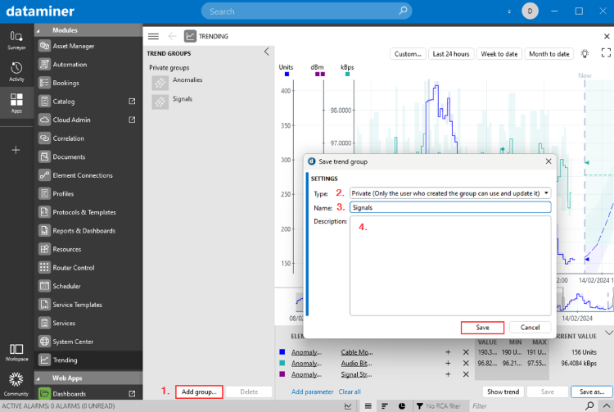Click Show trend button
Image resolution: width=614 pixels, height=412 pixels.
(503, 392)
